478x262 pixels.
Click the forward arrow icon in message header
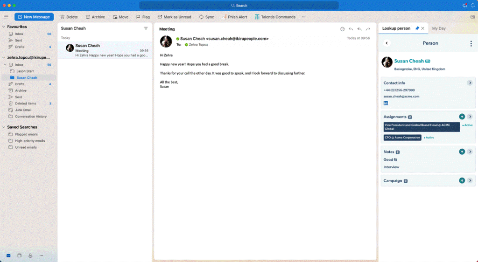coord(368,29)
